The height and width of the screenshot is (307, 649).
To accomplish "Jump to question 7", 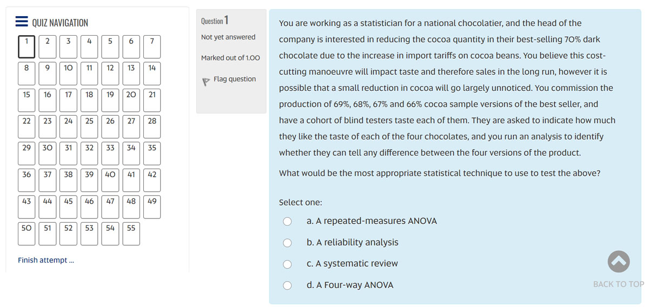I will coord(152,46).
